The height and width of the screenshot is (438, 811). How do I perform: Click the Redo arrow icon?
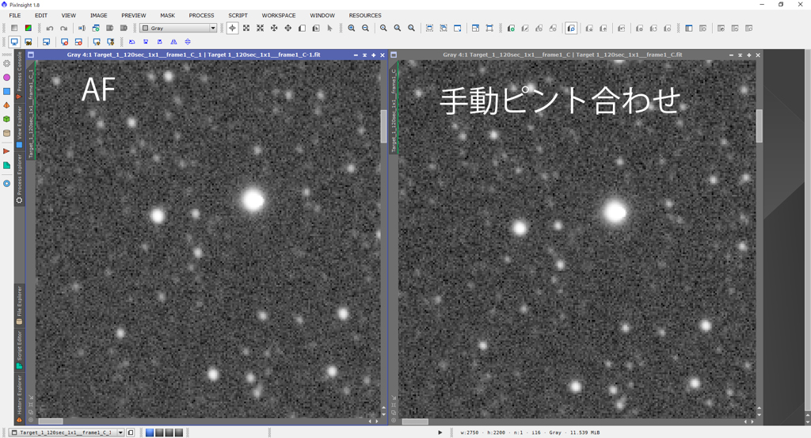click(63, 29)
